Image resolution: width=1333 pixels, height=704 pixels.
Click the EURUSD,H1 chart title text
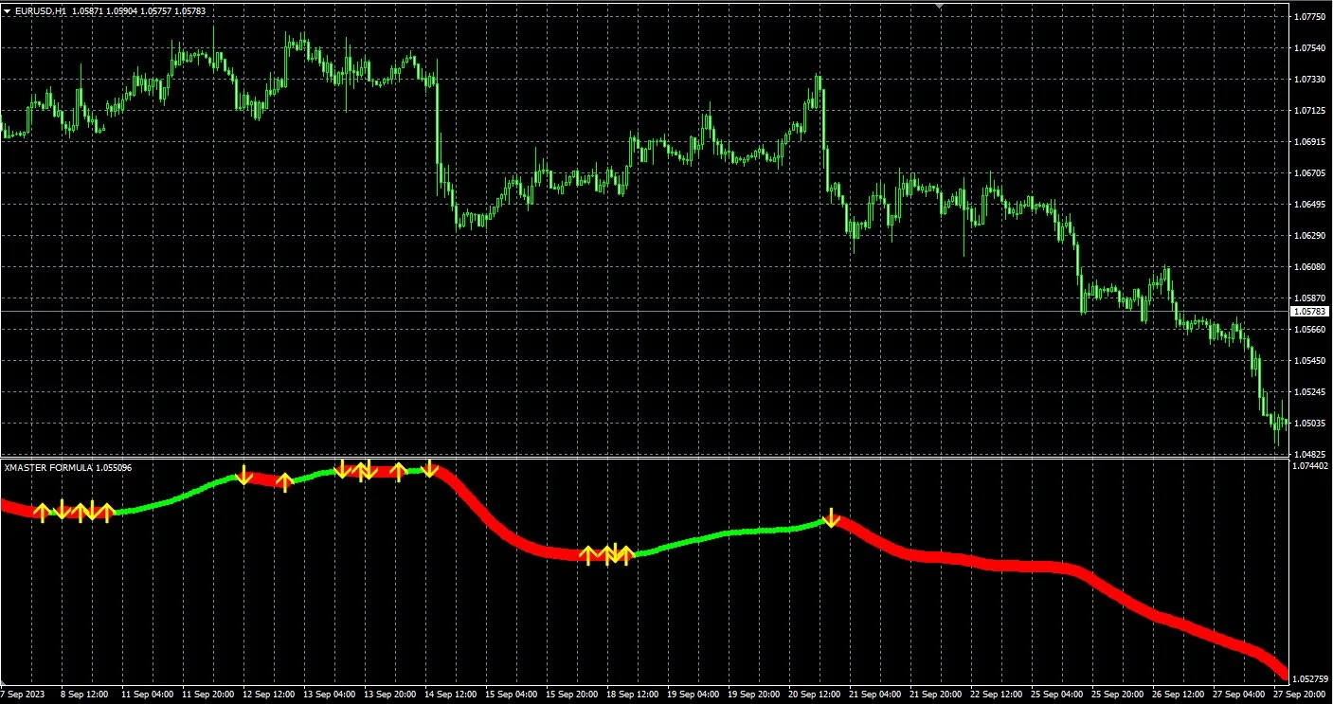43,11
